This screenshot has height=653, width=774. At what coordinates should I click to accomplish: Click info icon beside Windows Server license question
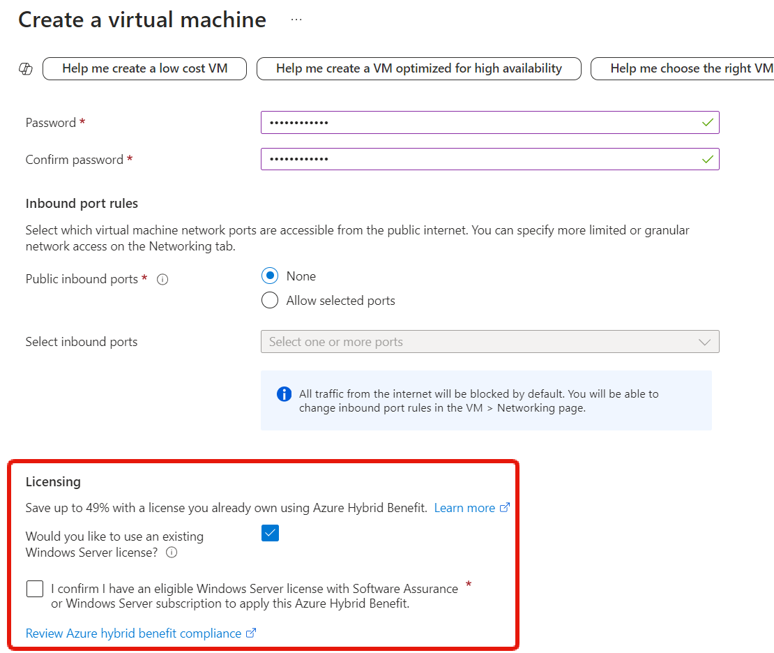172,553
